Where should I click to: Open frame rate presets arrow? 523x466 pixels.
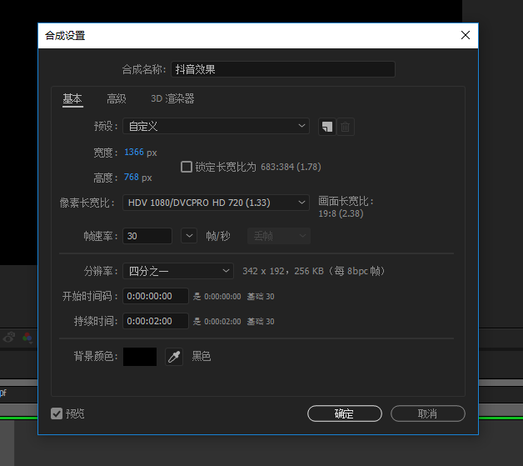[x=189, y=236]
